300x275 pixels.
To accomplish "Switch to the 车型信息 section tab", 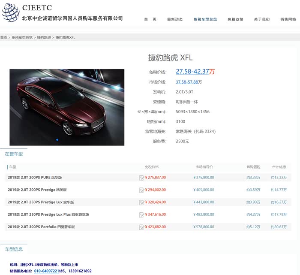I will [14, 249].
